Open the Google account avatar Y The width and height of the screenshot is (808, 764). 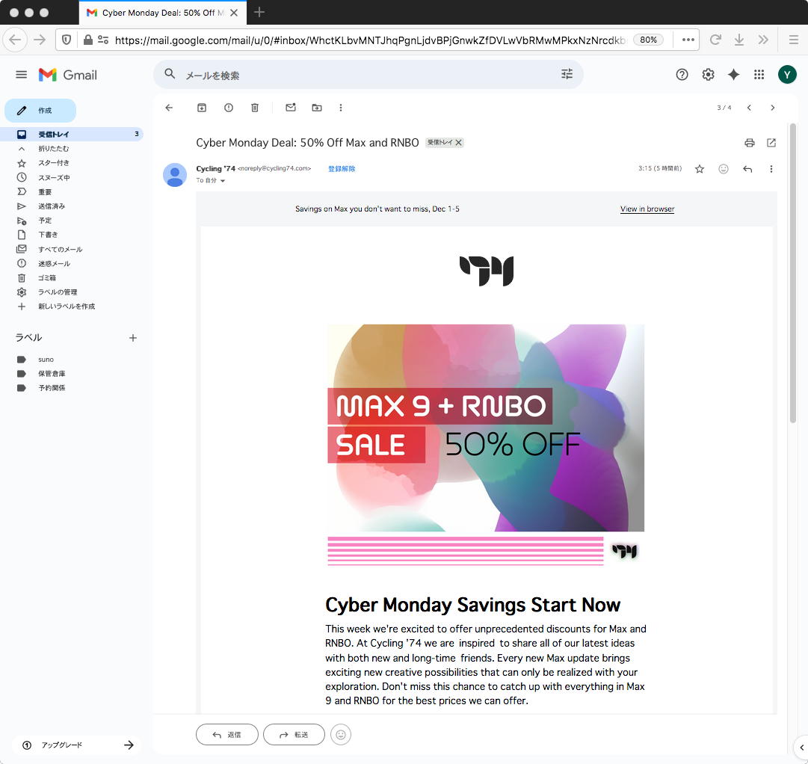point(787,75)
